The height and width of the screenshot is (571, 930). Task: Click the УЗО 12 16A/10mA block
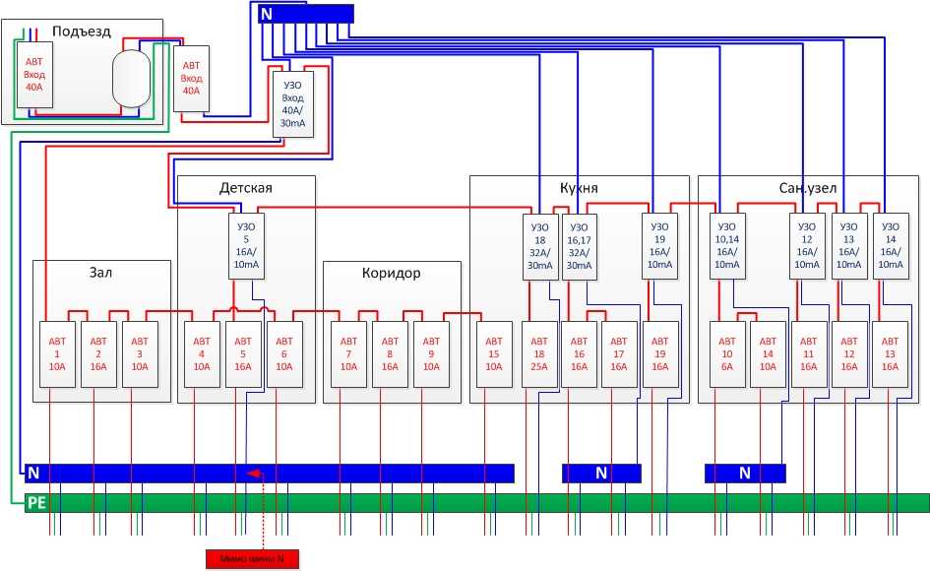(x=807, y=246)
